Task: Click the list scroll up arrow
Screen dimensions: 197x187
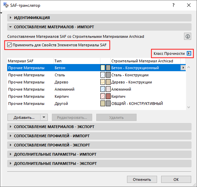Action: coord(188,67)
